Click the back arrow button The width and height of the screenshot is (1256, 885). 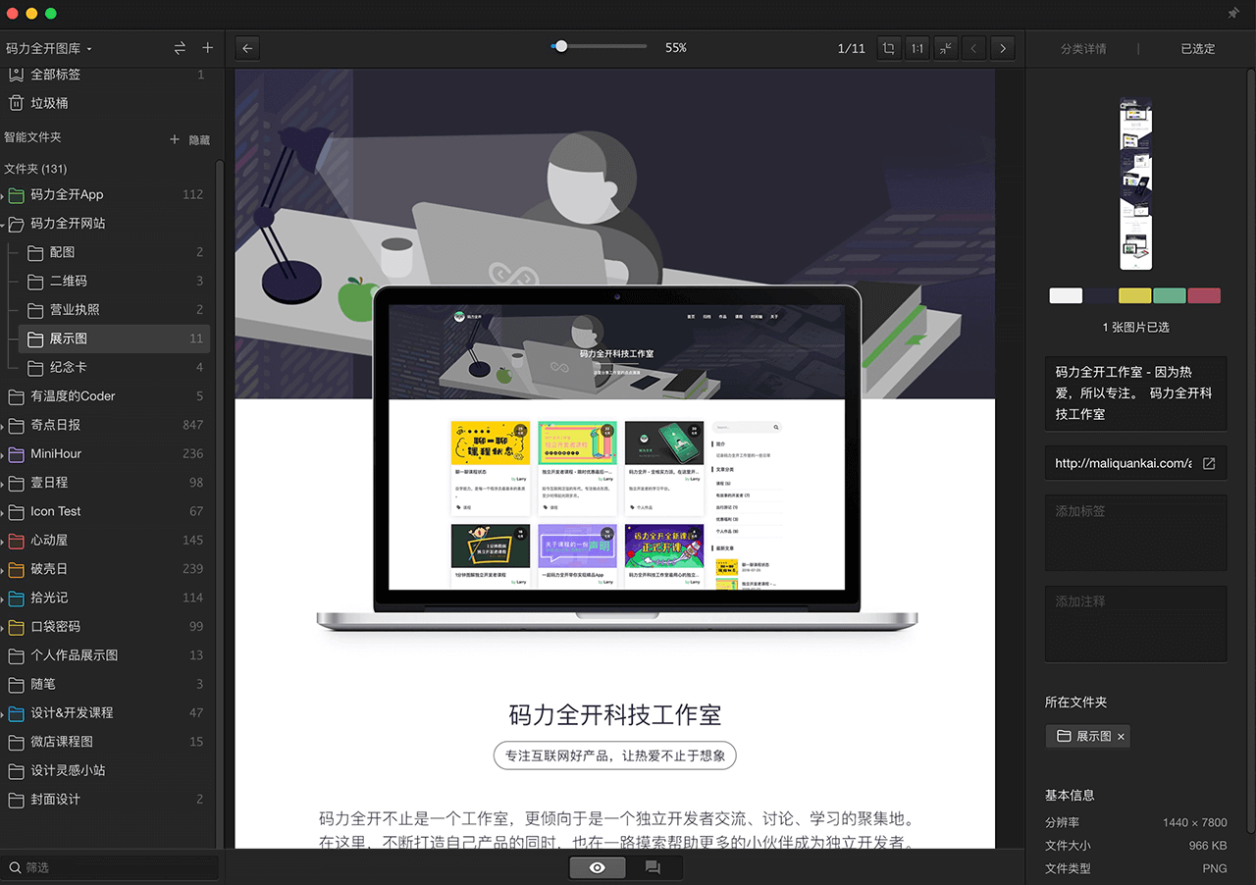coord(247,48)
